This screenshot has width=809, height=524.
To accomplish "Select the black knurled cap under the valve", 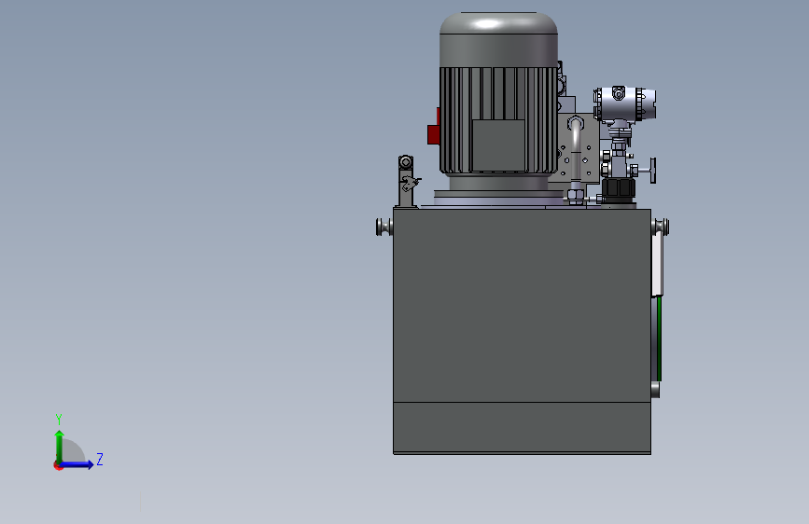I will tap(620, 187).
